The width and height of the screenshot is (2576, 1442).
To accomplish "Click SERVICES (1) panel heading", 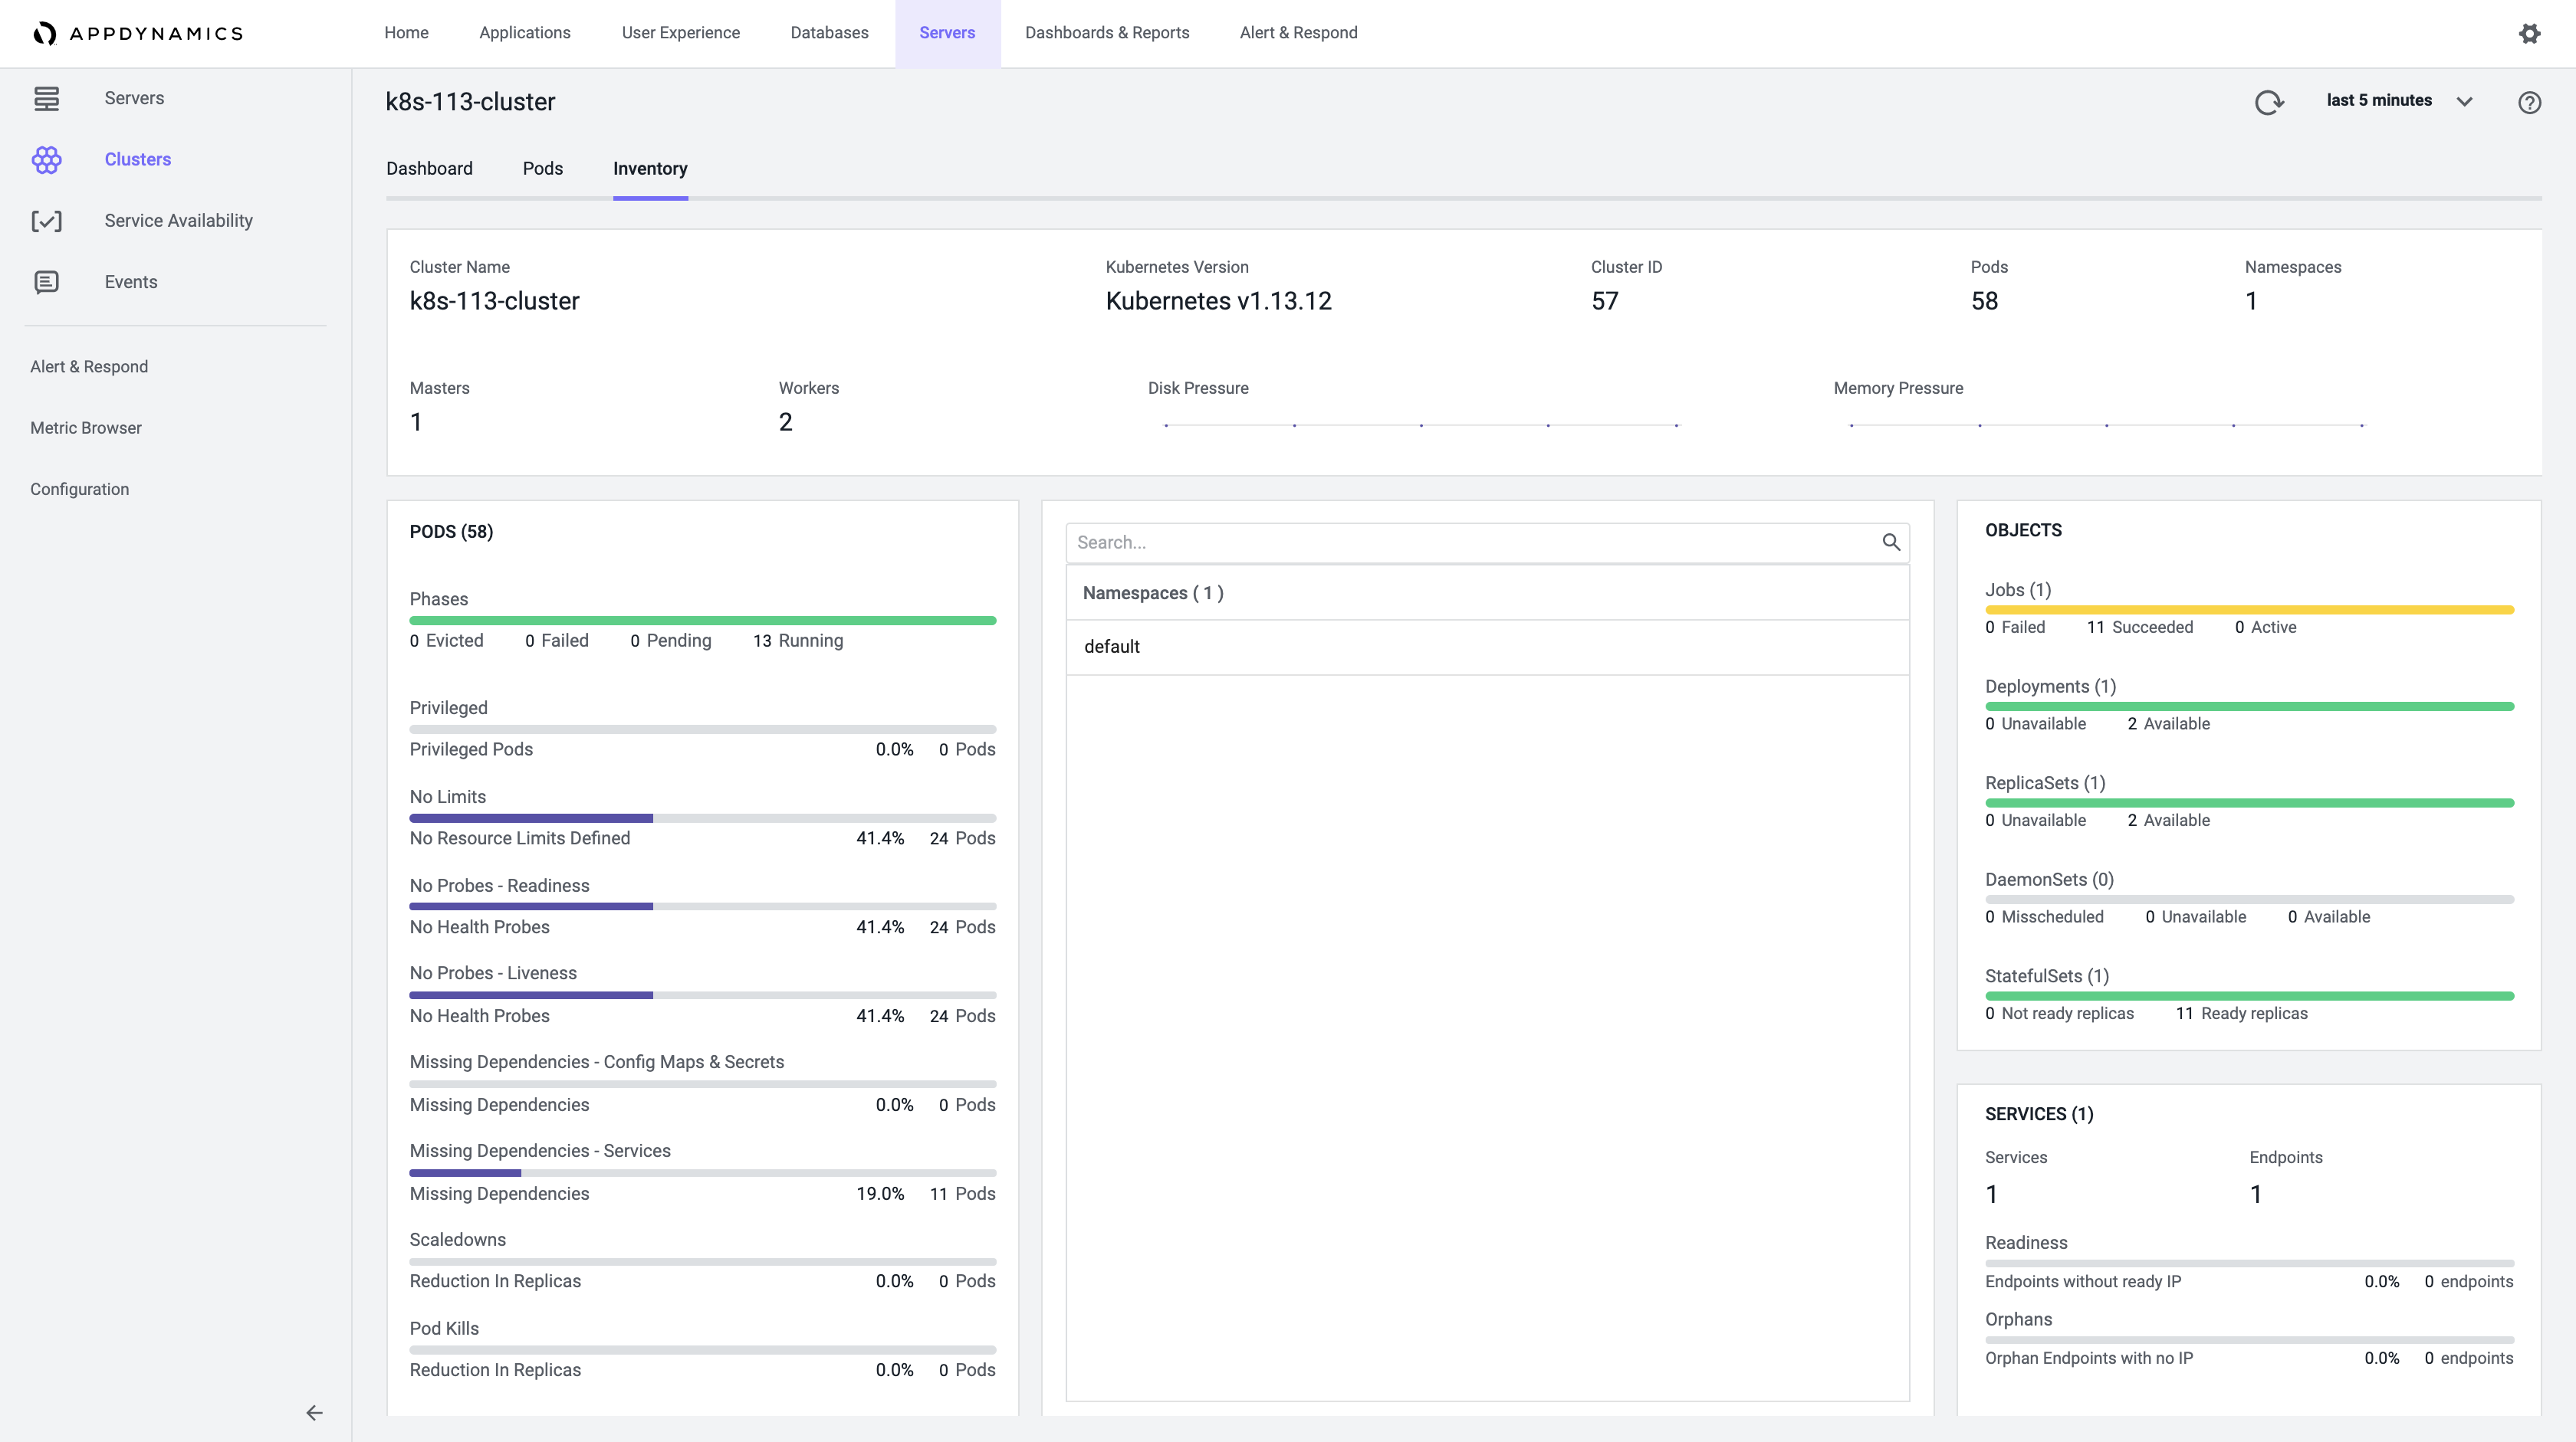I will [2039, 1114].
